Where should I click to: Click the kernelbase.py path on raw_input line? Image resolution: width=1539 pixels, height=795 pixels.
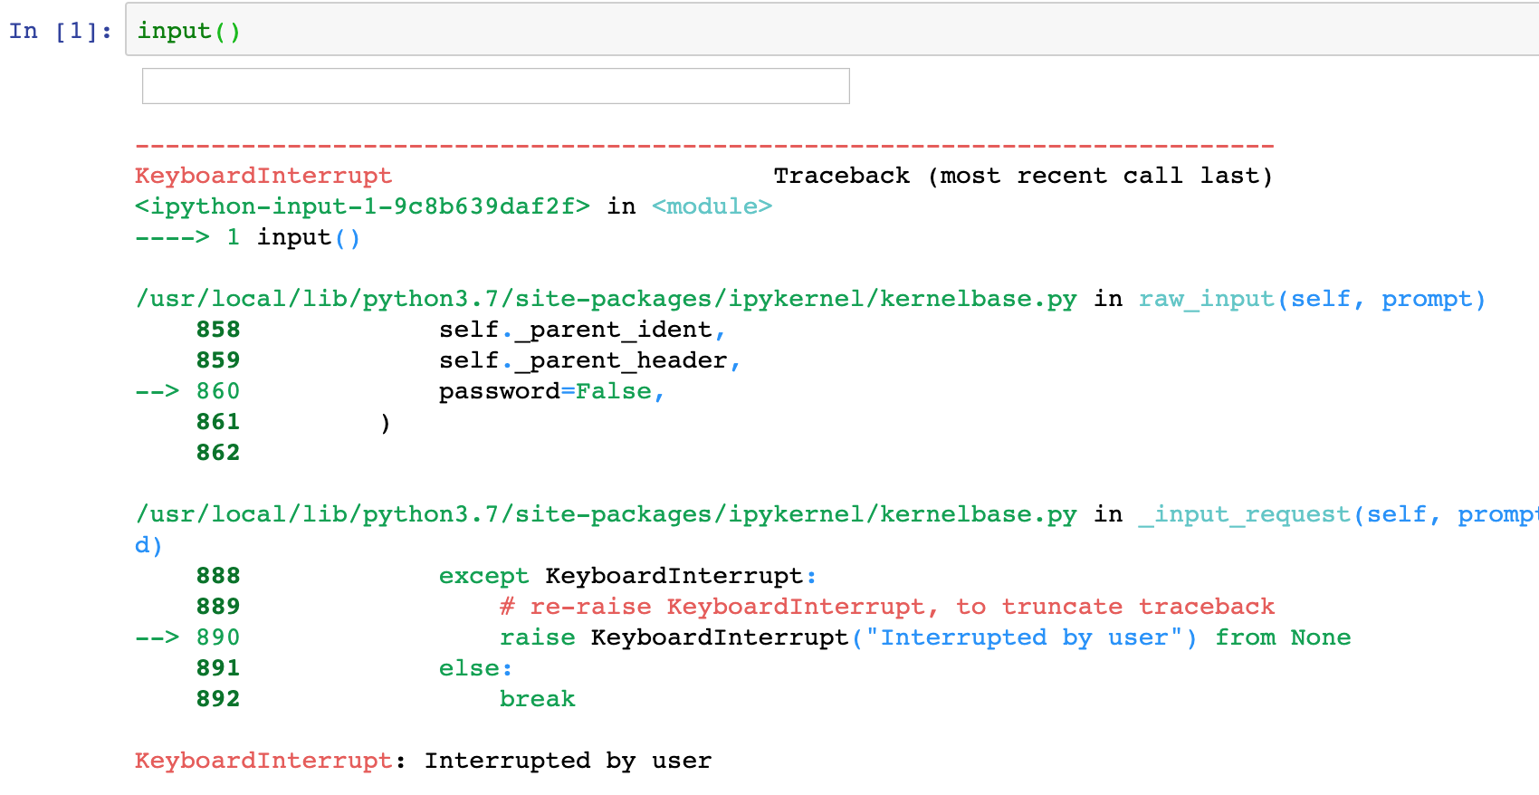(x=606, y=299)
